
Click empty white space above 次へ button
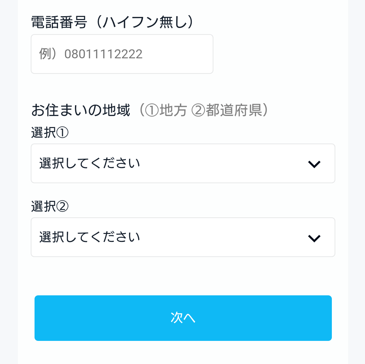(x=183, y=276)
